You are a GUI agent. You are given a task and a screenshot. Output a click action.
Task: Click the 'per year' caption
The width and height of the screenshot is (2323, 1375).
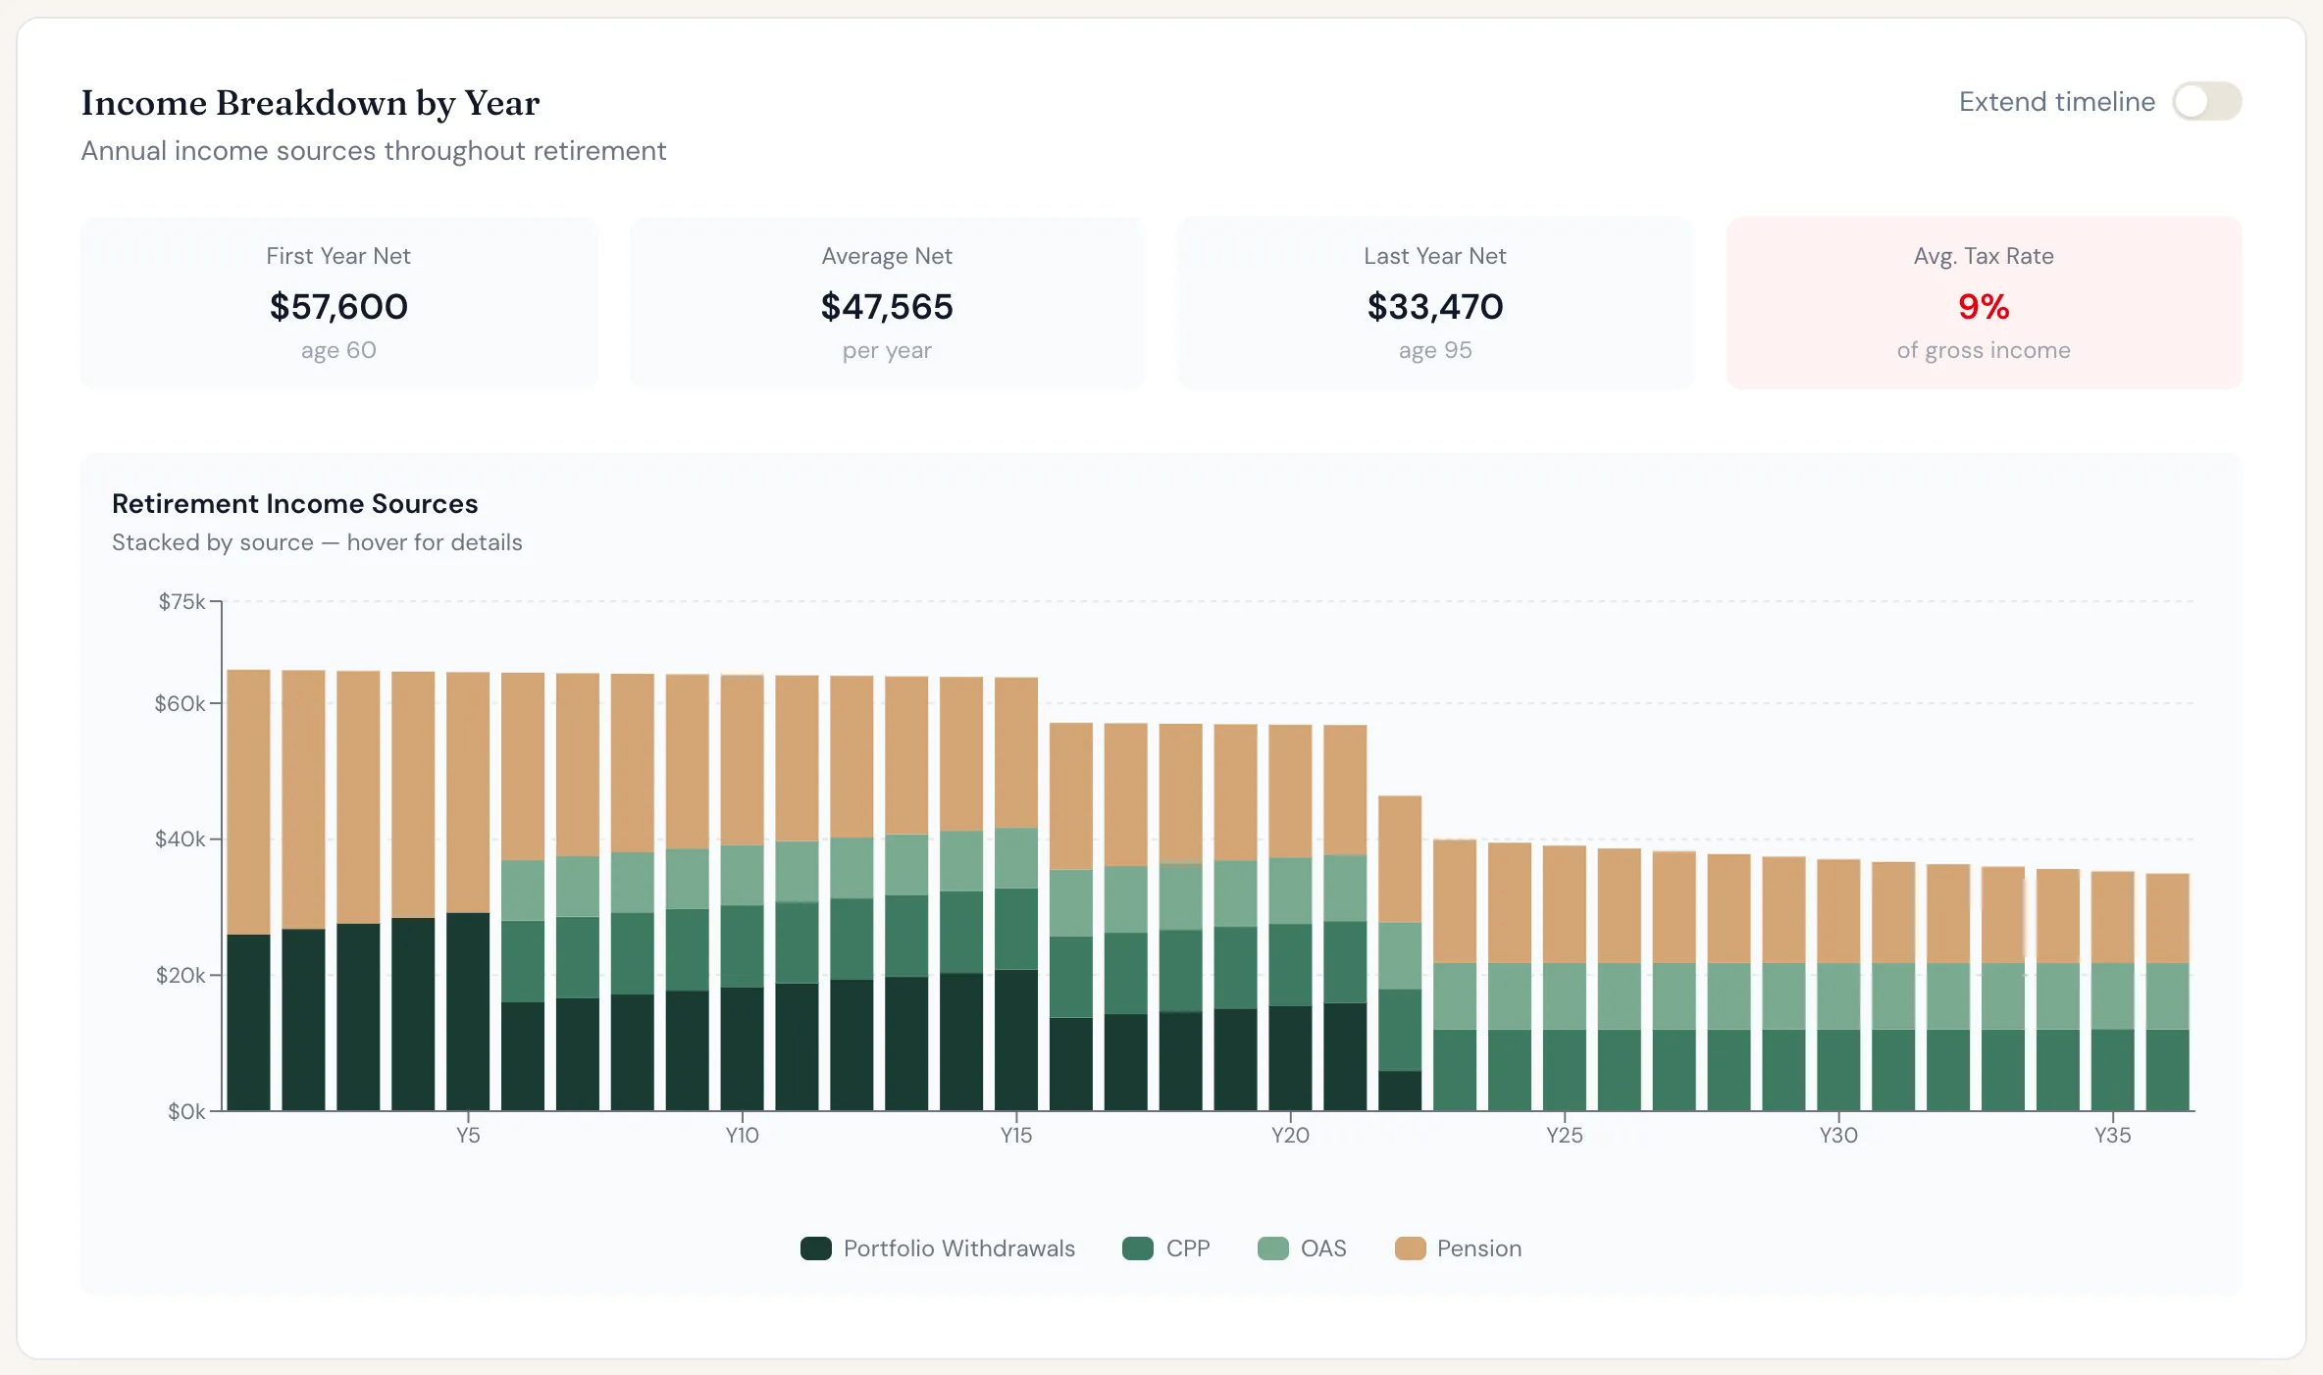[887, 350]
